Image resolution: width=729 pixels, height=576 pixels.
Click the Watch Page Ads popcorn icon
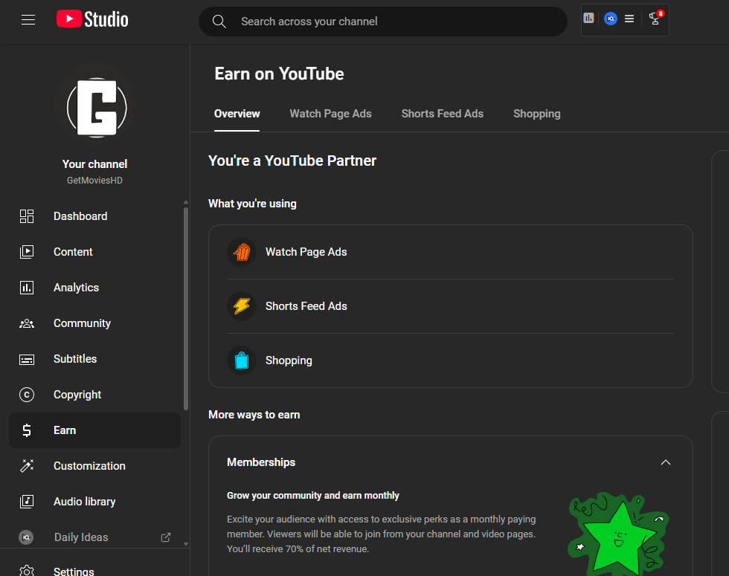pyautogui.click(x=242, y=252)
